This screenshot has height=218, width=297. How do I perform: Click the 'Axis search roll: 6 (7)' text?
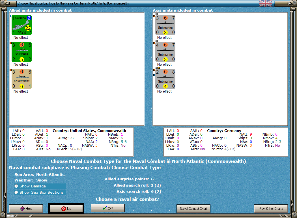point(139,192)
